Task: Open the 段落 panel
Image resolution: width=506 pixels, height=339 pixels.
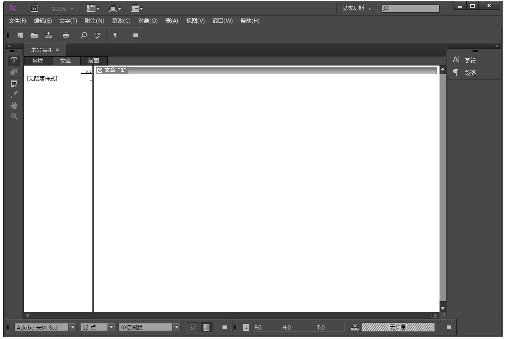Action: pyautogui.click(x=470, y=73)
